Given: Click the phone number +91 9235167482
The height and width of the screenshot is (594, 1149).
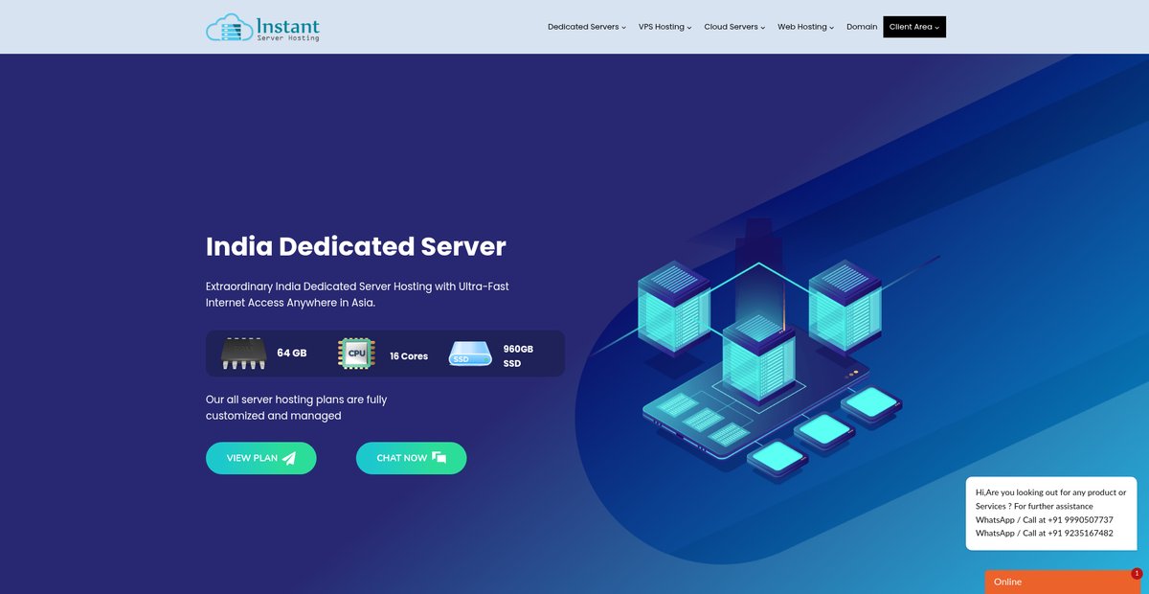Looking at the screenshot, I should coord(1080,533).
